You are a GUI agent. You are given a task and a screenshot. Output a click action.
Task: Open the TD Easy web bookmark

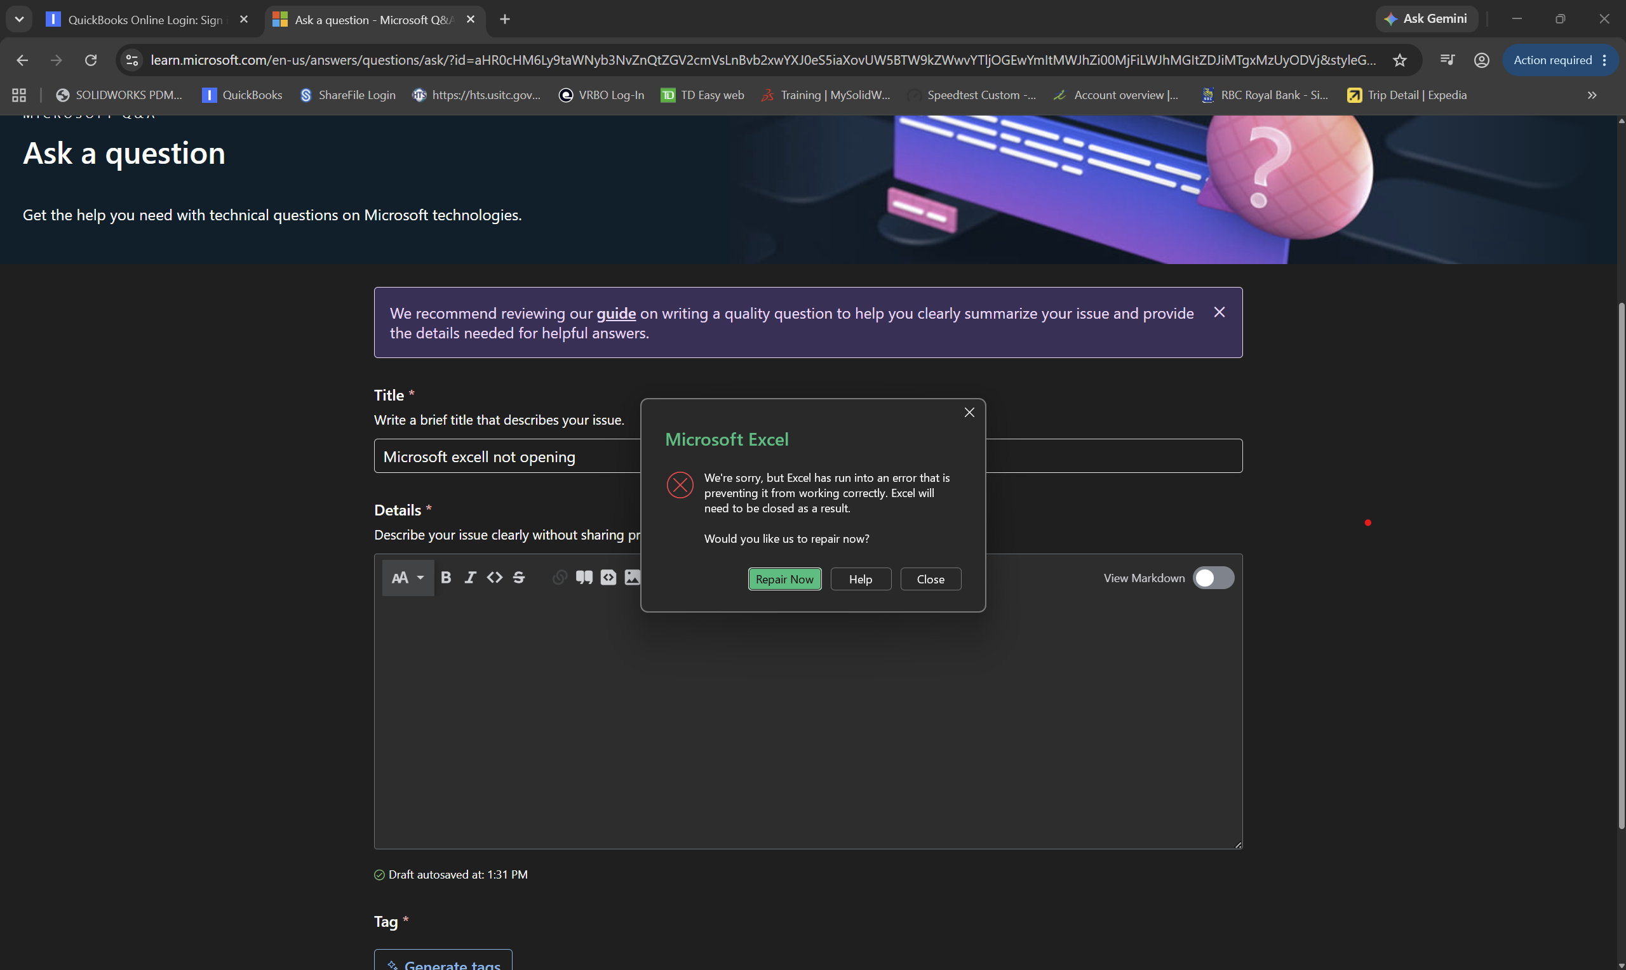click(x=703, y=95)
